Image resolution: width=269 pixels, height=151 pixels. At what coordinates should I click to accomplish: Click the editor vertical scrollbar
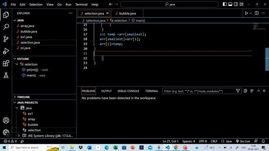pyautogui.click(x=267, y=59)
